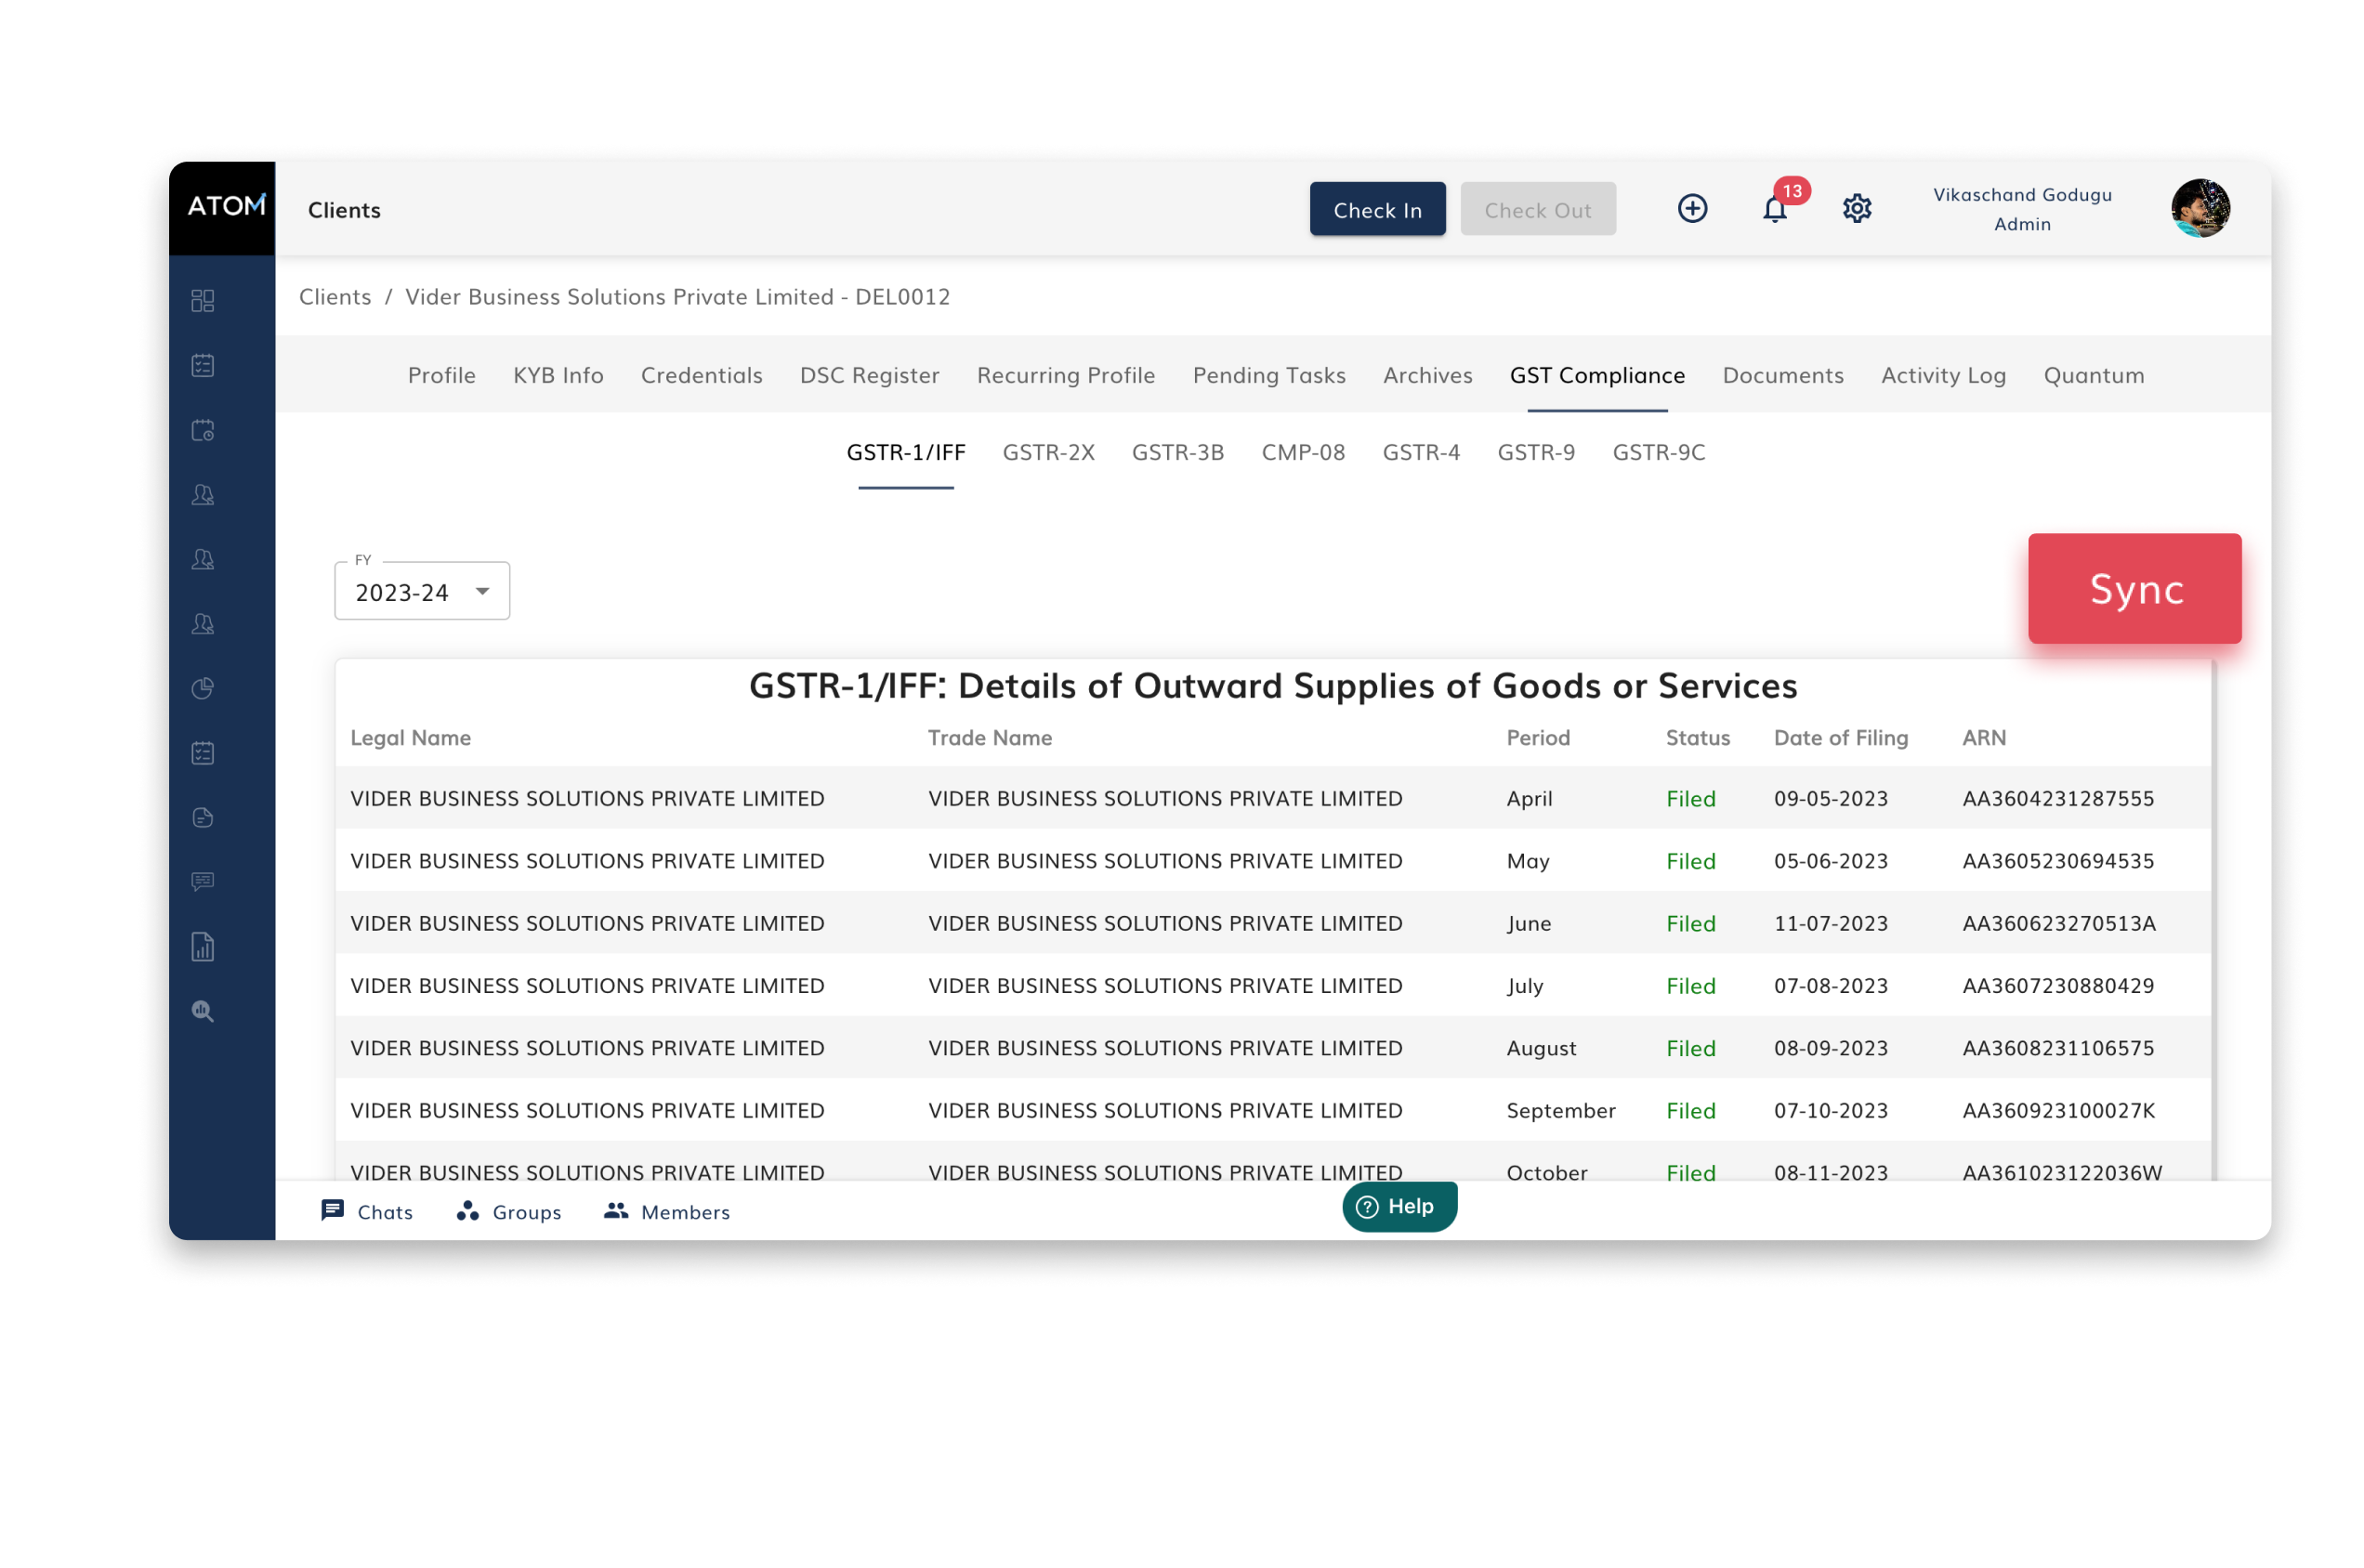2364x1568 pixels.
Task: Select the GSTR-3B sub-tab
Action: [x=1178, y=453]
